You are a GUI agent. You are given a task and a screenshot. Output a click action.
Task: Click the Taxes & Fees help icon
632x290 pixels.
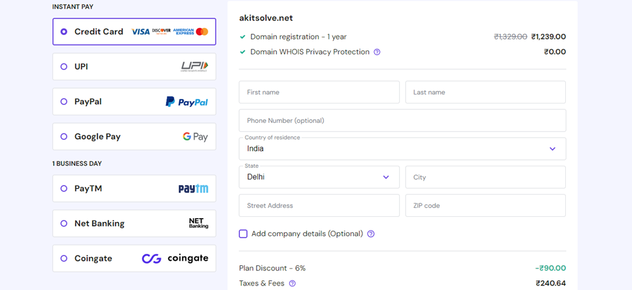(292, 284)
